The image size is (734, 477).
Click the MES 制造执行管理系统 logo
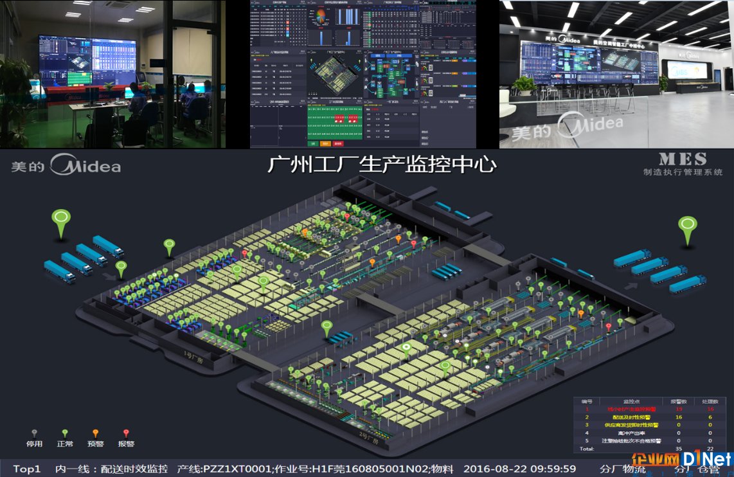click(x=683, y=164)
